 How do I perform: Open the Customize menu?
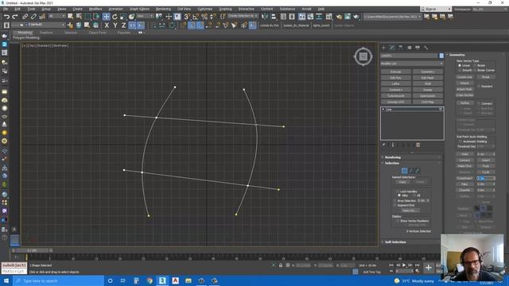coord(205,9)
